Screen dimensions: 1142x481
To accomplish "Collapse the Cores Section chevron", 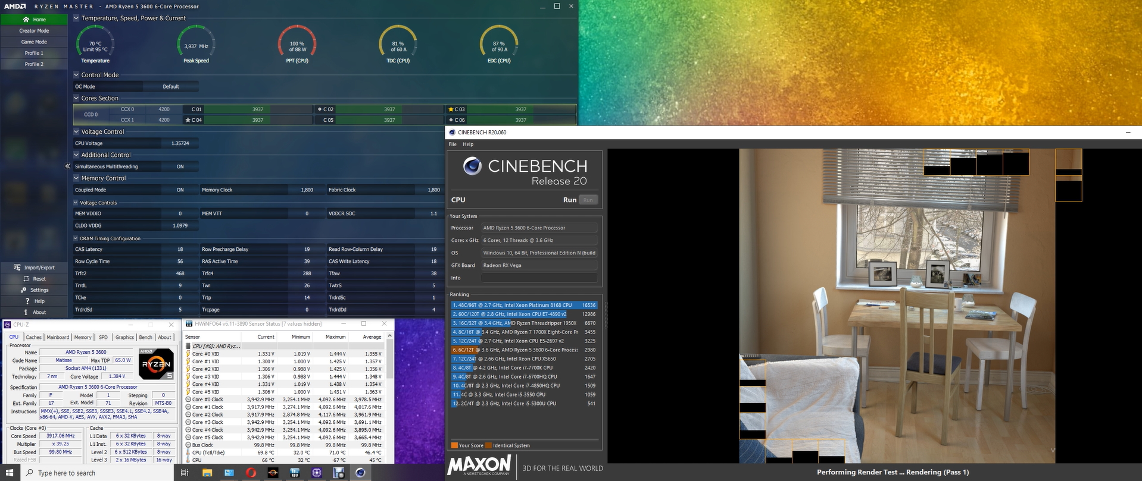I will click(76, 98).
